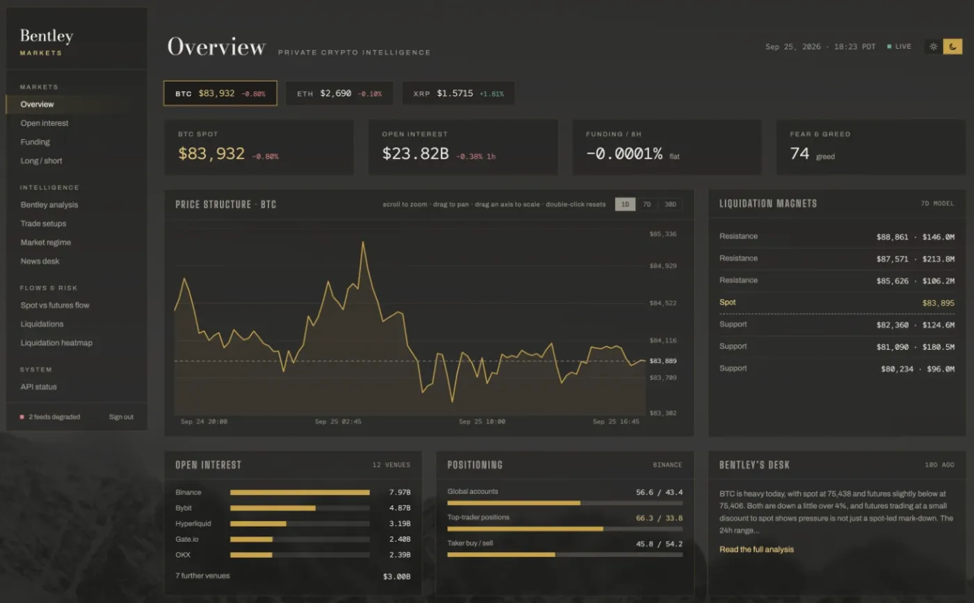Switch to light theme sun icon
The image size is (974, 603).
934,47
